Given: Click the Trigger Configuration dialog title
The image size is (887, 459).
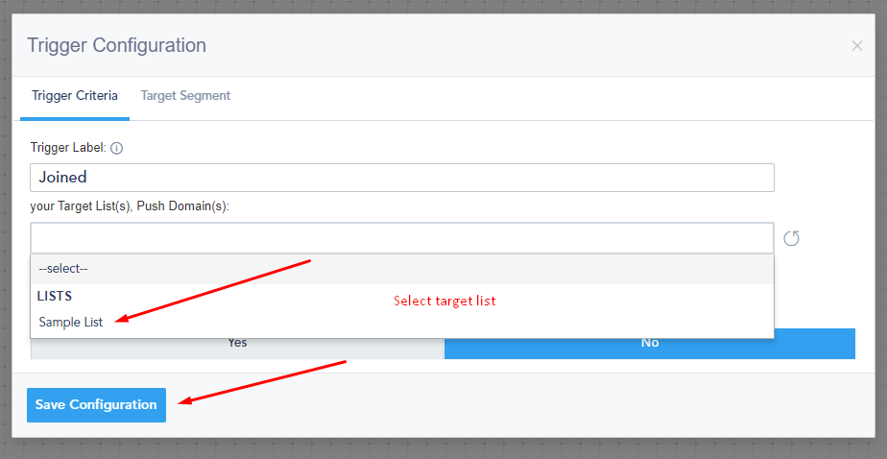Looking at the screenshot, I should click(116, 45).
